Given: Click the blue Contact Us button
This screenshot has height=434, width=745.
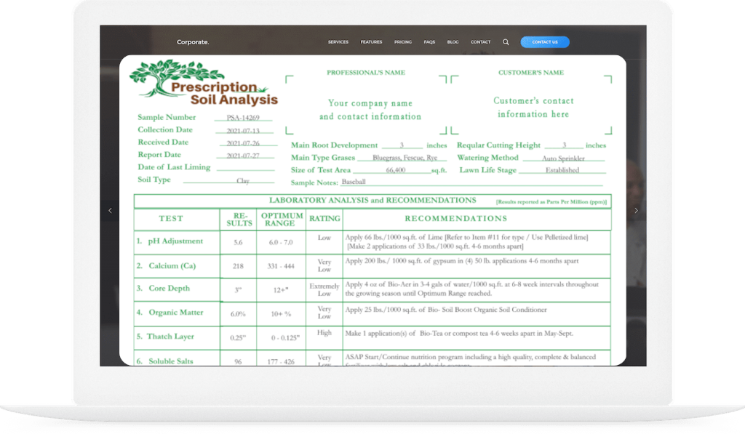Looking at the screenshot, I should [x=545, y=42].
